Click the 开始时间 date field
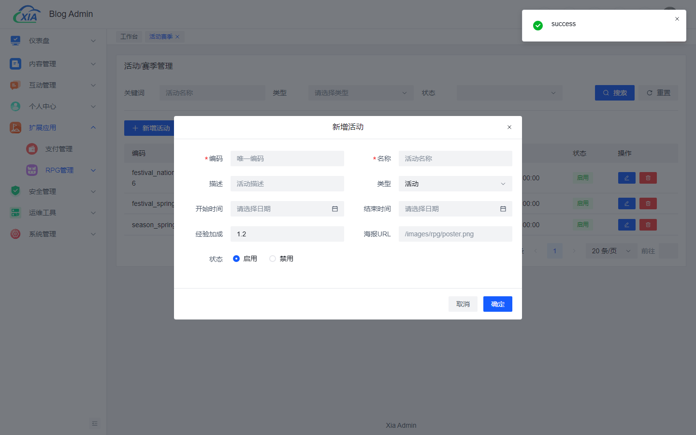 (287, 209)
